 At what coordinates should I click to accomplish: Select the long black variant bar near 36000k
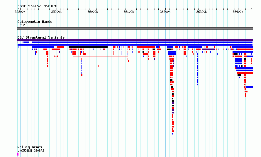click(x=88, y=47)
